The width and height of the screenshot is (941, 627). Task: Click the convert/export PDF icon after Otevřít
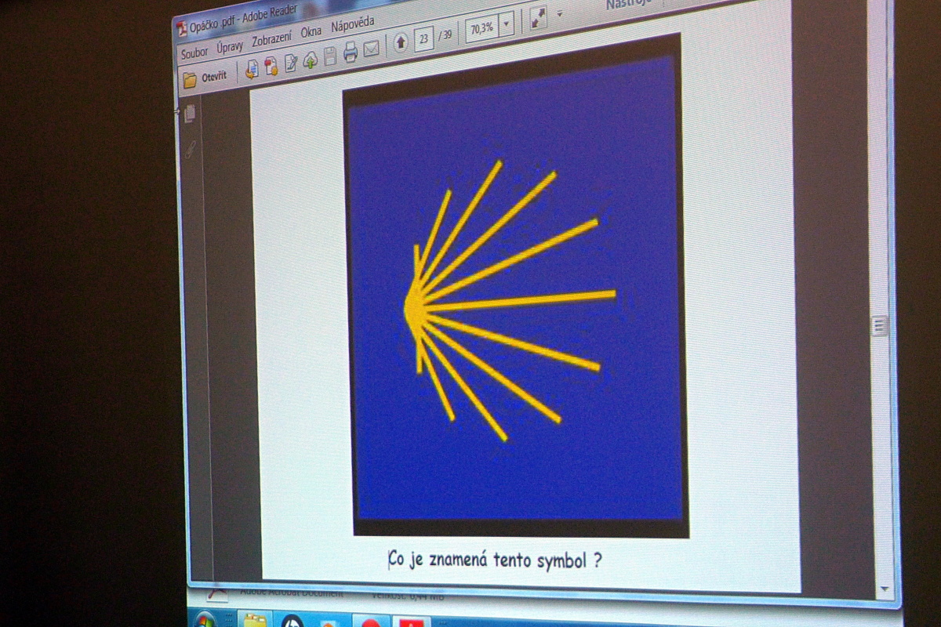tap(252, 69)
